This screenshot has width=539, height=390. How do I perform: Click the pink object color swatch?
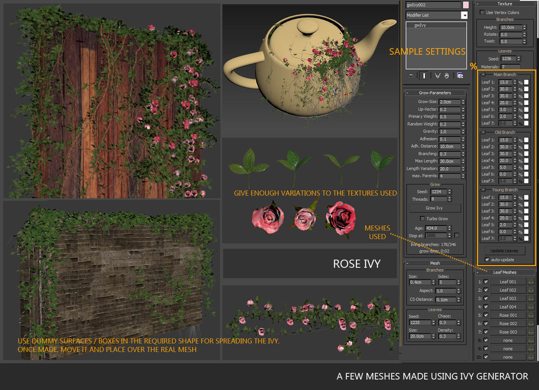pos(466,5)
